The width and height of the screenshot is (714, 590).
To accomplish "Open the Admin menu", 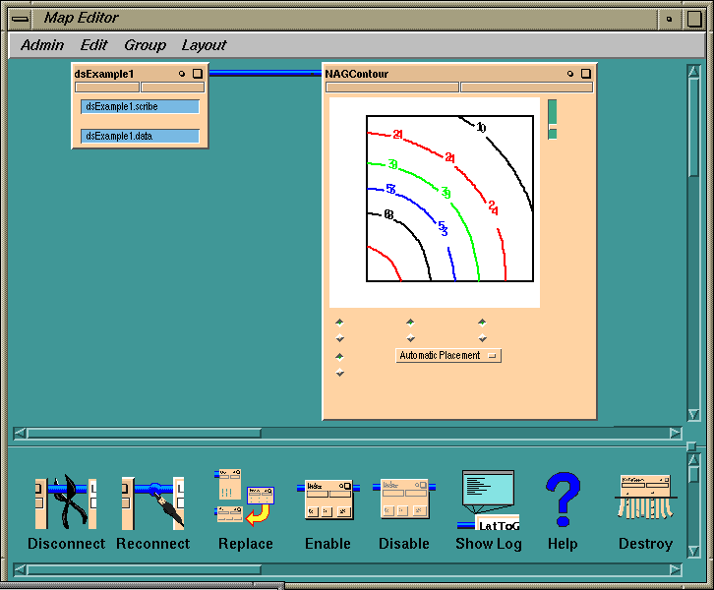I will (42, 45).
